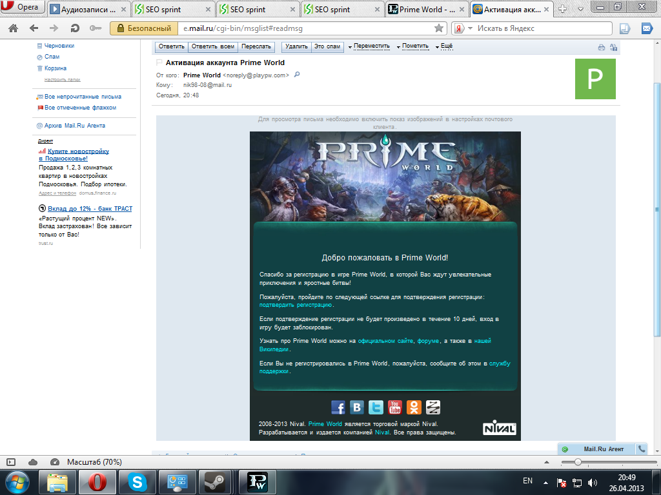
Task: Switch to the Аудиозаписи tab
Action: tap(88, 9)
